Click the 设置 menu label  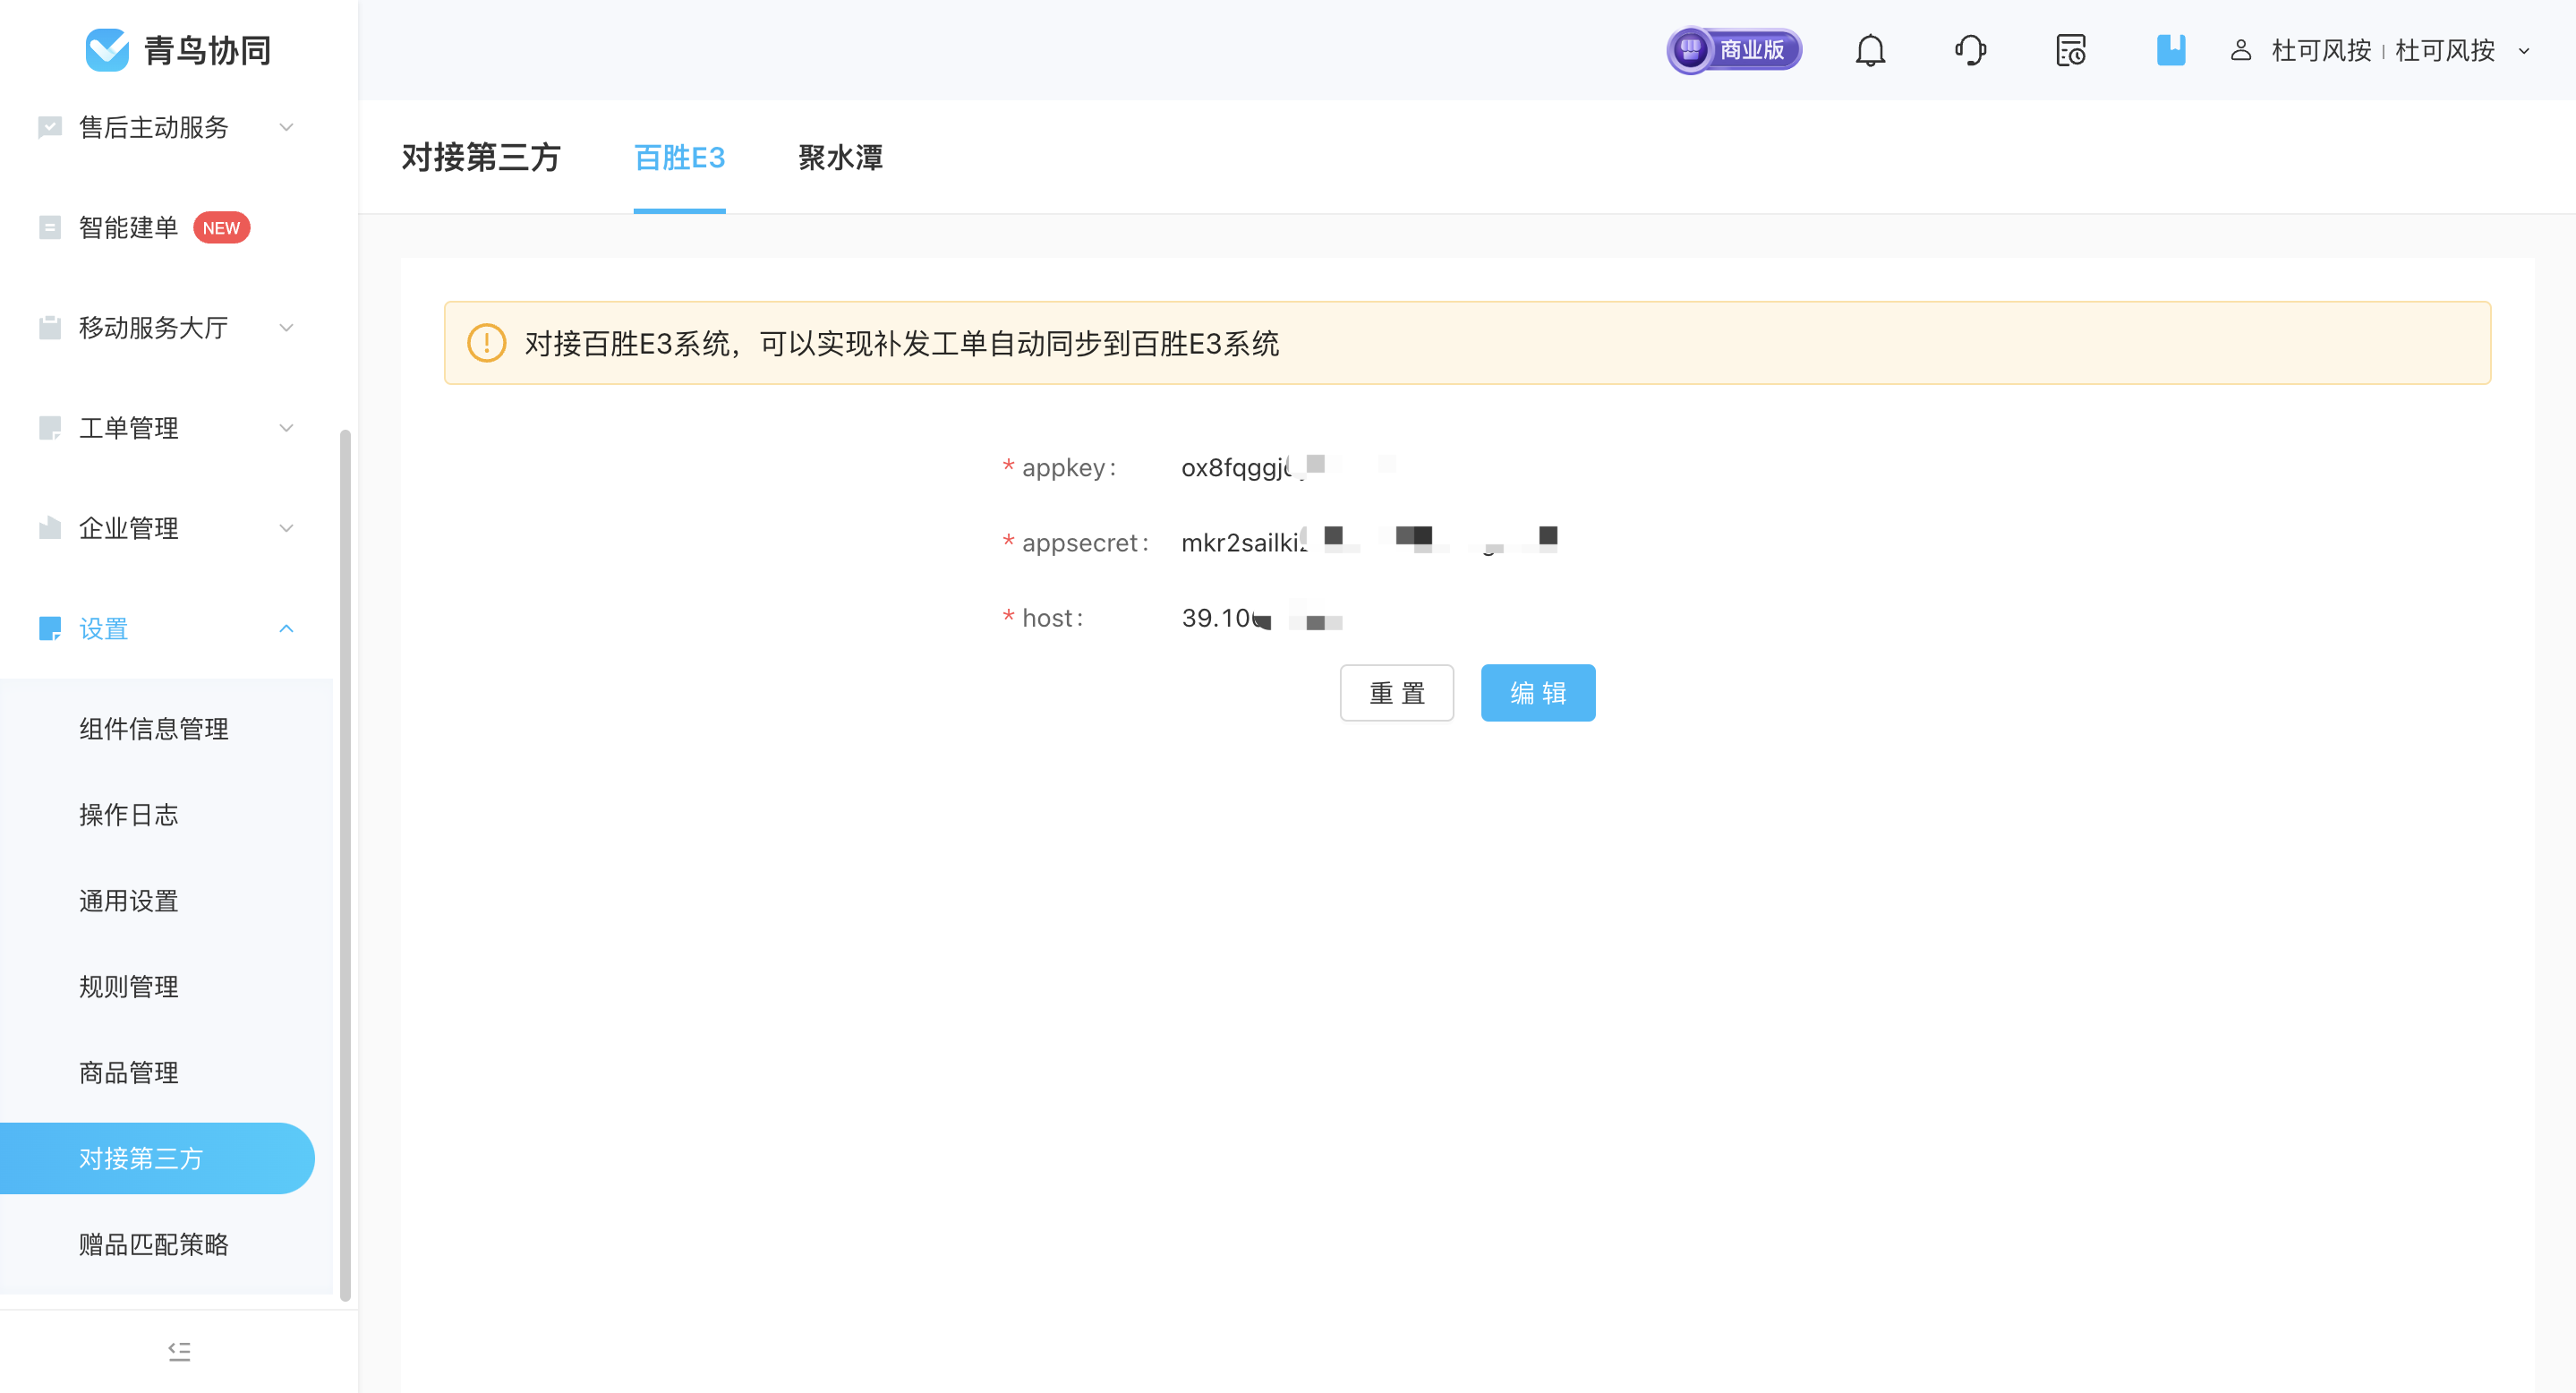click(x=103, y=628)
